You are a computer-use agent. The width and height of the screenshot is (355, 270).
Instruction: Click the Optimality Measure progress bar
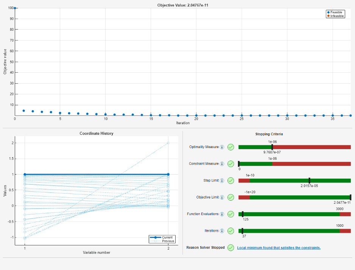294,147
